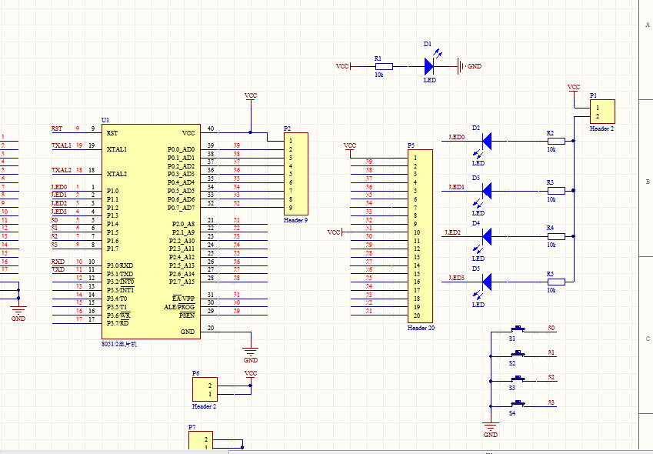This screenshot has width=653, height=454.
Task: Select the P7 header component
Action: (201, 442)
